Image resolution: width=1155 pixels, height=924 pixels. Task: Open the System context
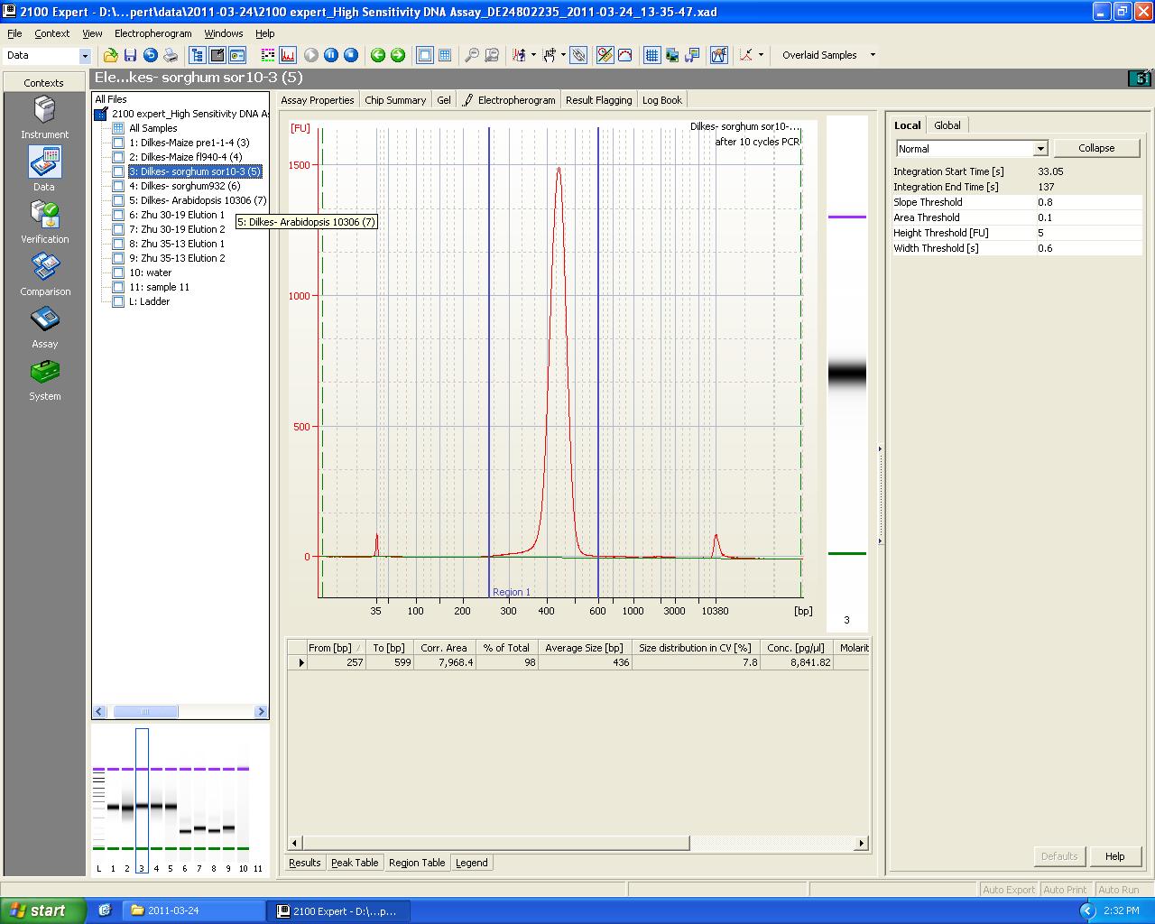(x=44, y=379)
